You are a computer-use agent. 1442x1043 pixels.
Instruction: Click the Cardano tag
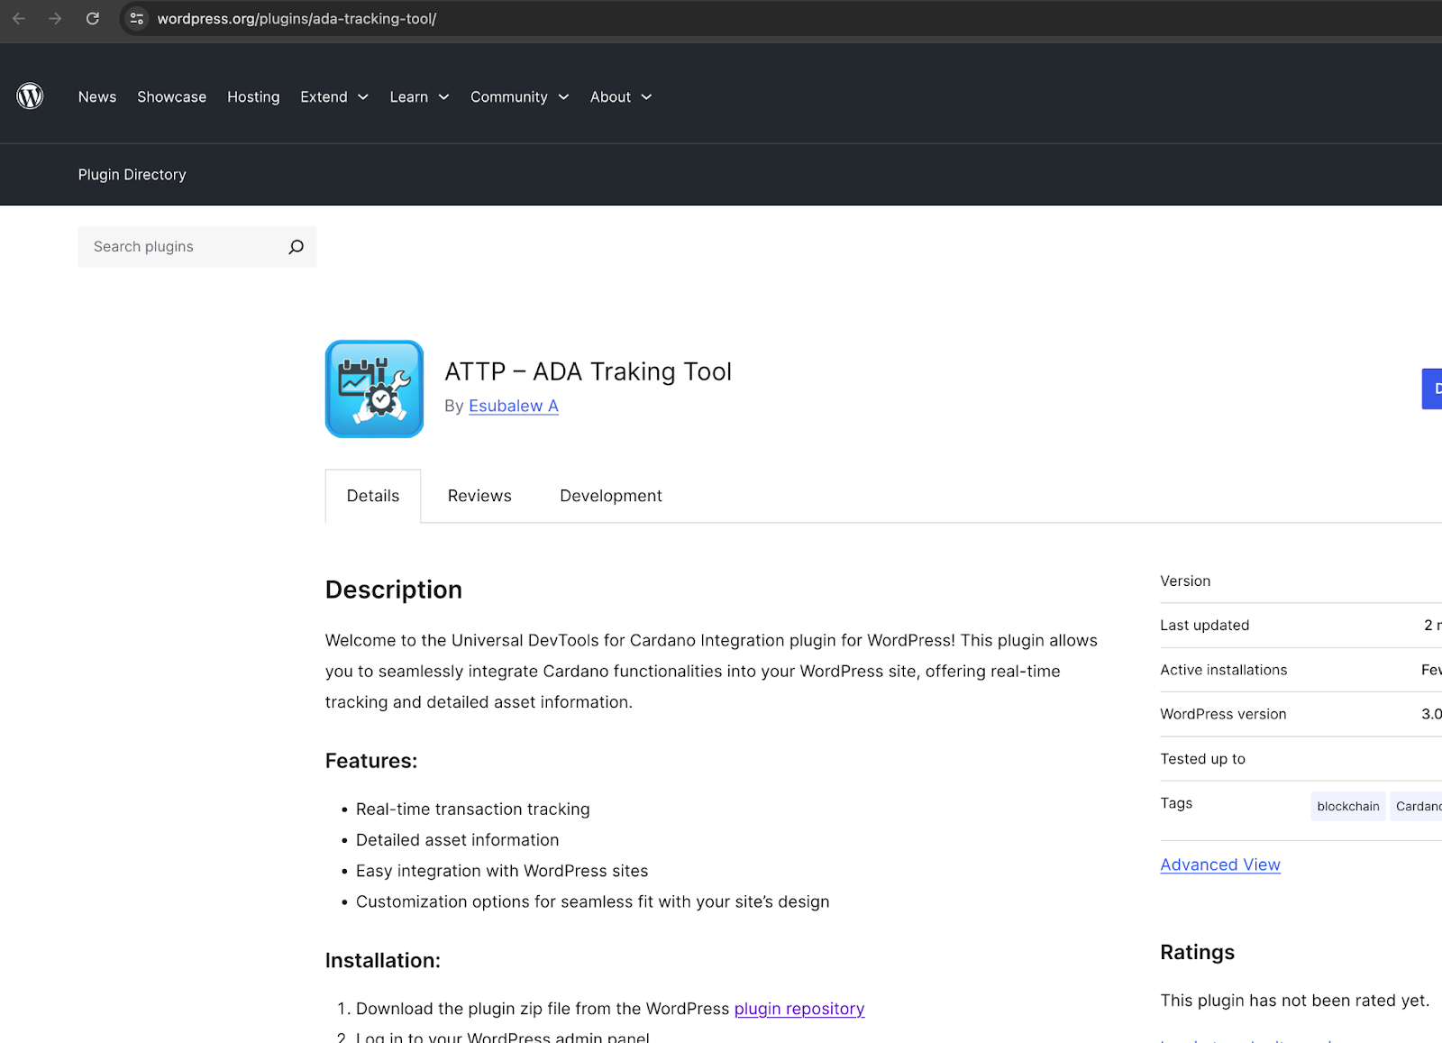1418,806
